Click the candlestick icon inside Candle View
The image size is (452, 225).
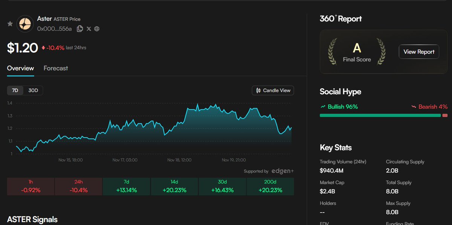[x=259, y=90]
